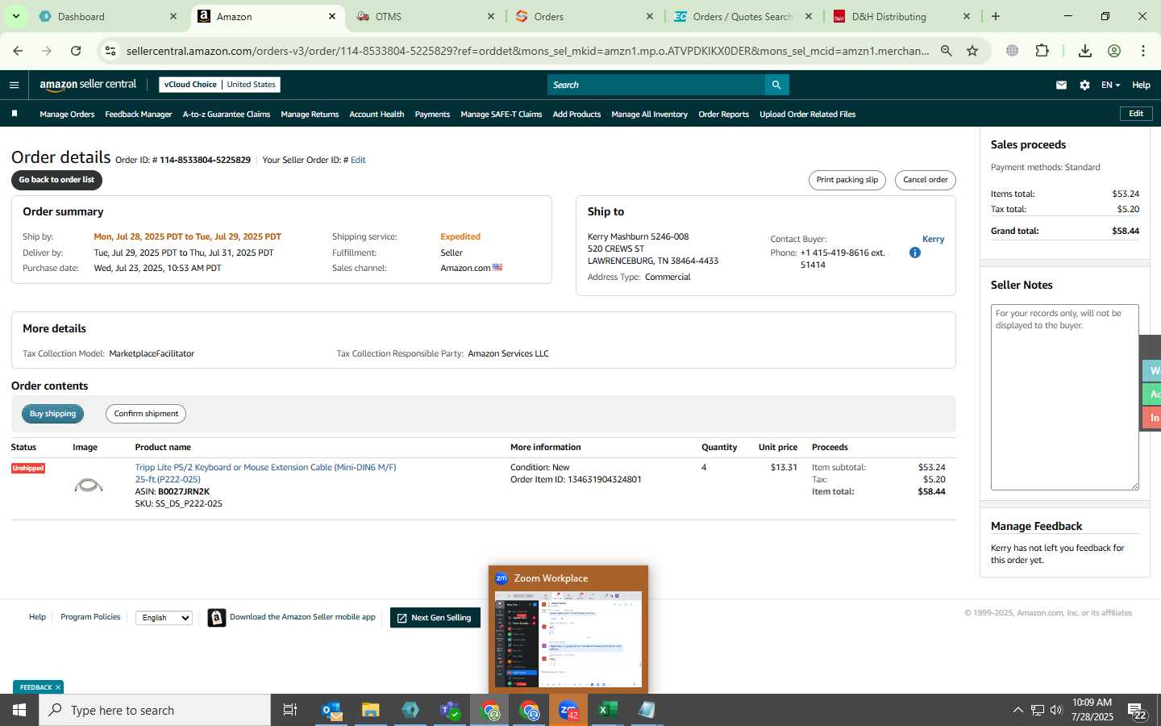This screenshot has height=726, width=1161.
Task: Open Outlook from the taskbar
Action: [x=331, y=710]
